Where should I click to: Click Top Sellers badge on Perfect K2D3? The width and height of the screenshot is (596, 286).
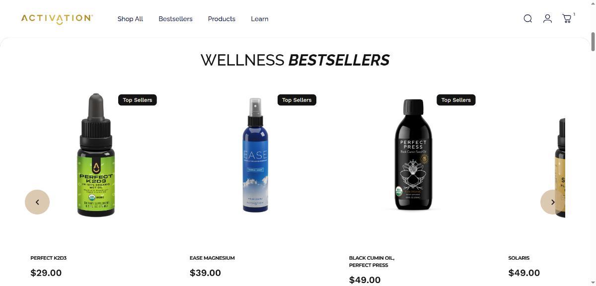pos(138,100)
